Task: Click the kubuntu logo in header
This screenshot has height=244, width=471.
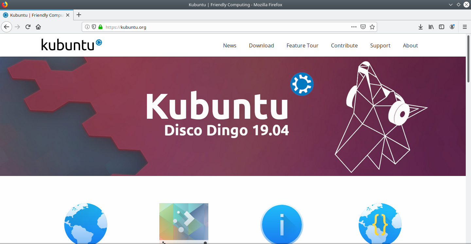Action: tap(71, 45)
